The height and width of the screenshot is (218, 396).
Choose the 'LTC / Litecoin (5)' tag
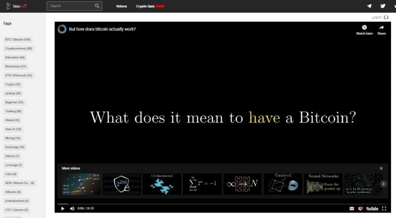coord(16,210)
